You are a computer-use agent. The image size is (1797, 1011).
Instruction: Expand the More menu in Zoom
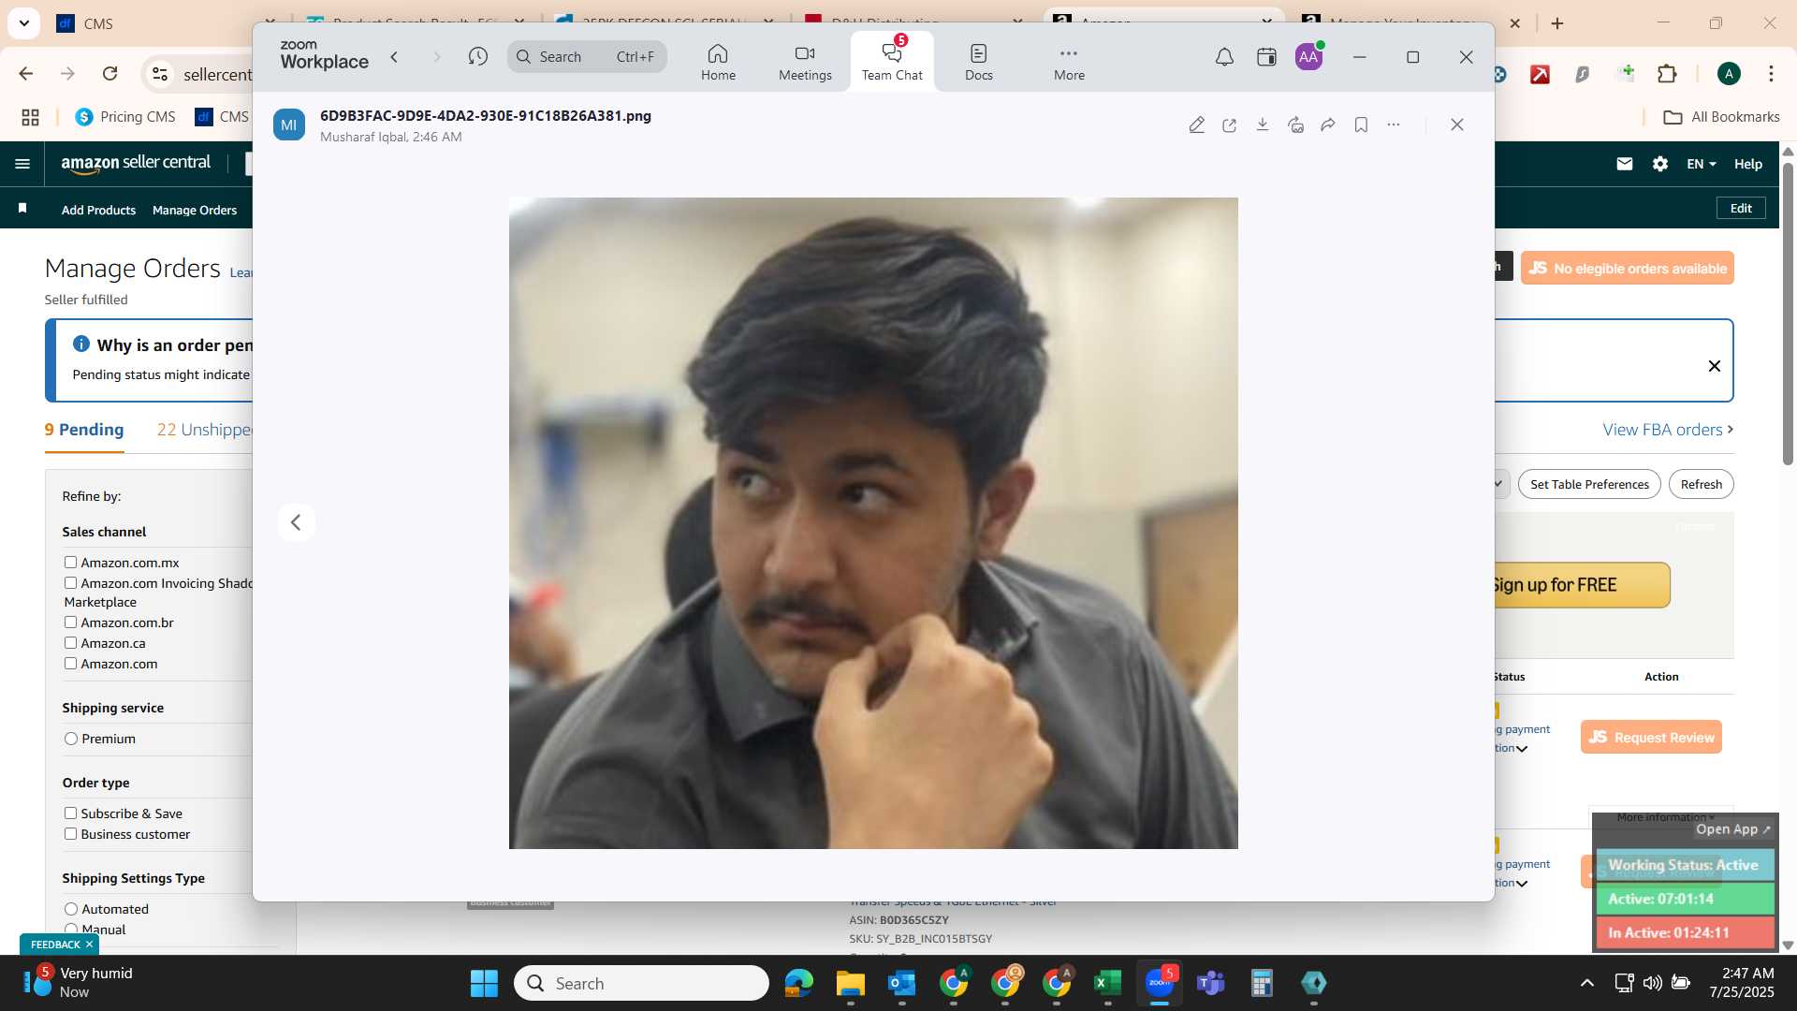[x=1069, y=62]
